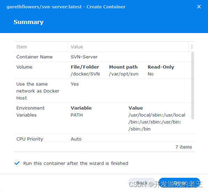Click the /docker/SVN folder value
Viewport: 208px width, 191px height.
(85, 74)
